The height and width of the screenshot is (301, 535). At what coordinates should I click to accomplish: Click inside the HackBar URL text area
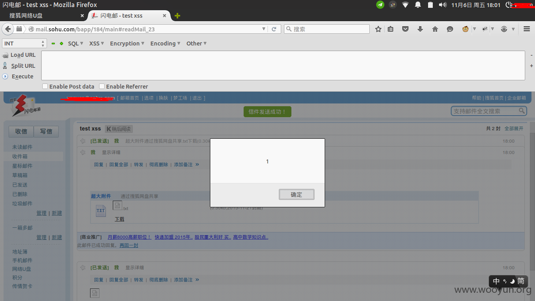click(x=283, y=65)
